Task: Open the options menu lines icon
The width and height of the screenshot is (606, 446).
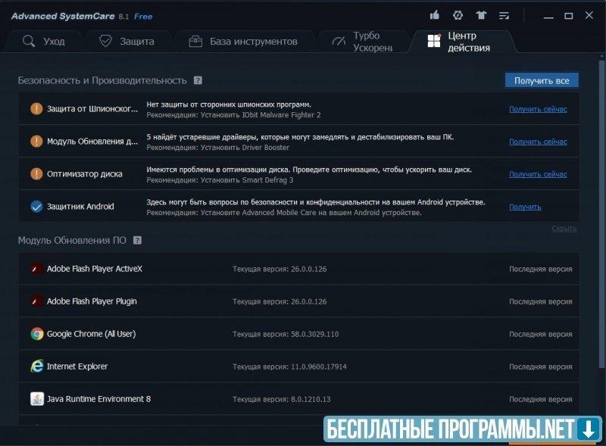Action: (504, 15)
